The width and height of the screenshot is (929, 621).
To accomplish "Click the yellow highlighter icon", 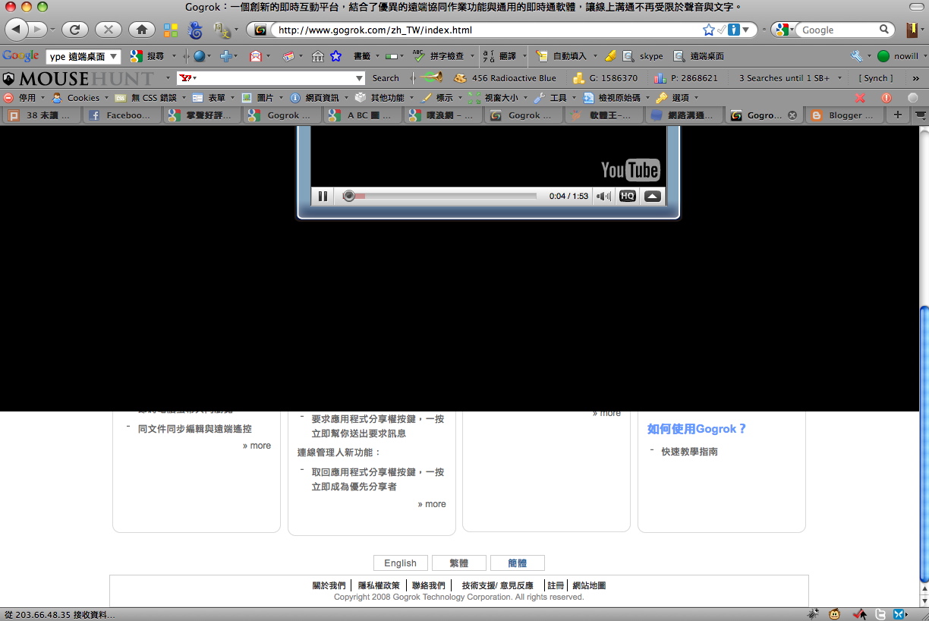I will click(610, 56).
